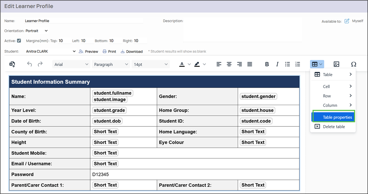This screenshot has width=368, height=194.
Task: Click the Name input field
Action: pos(83,21)
